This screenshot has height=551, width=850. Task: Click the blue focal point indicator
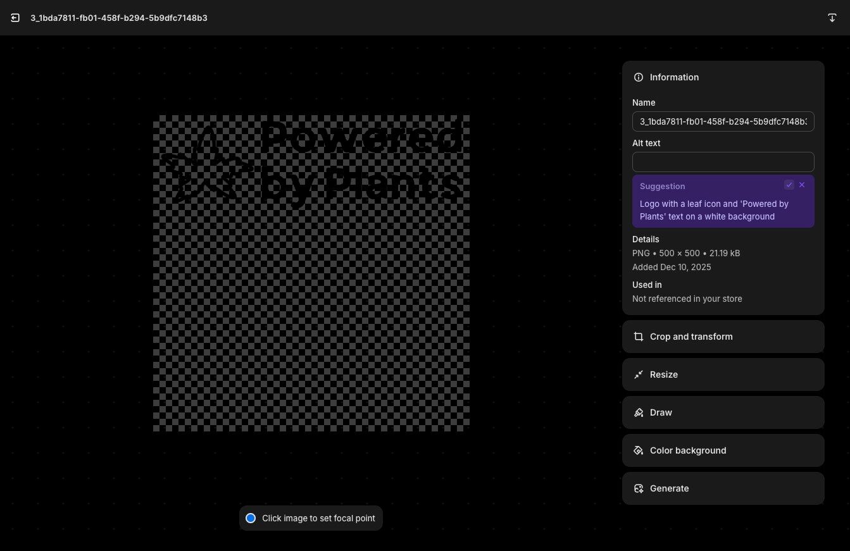[251, 518]
